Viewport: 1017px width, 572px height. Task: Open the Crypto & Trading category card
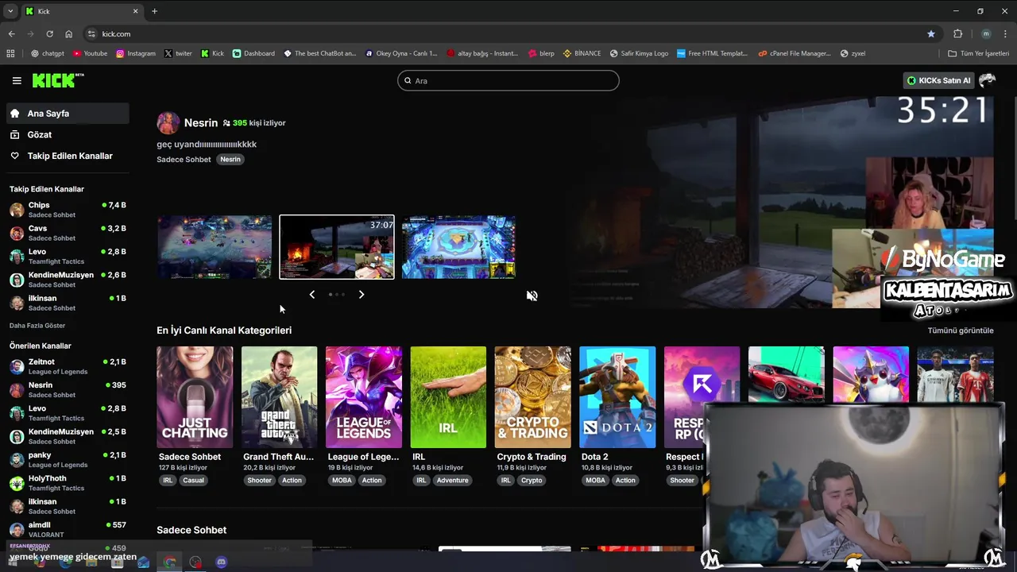tap(532, 397)
